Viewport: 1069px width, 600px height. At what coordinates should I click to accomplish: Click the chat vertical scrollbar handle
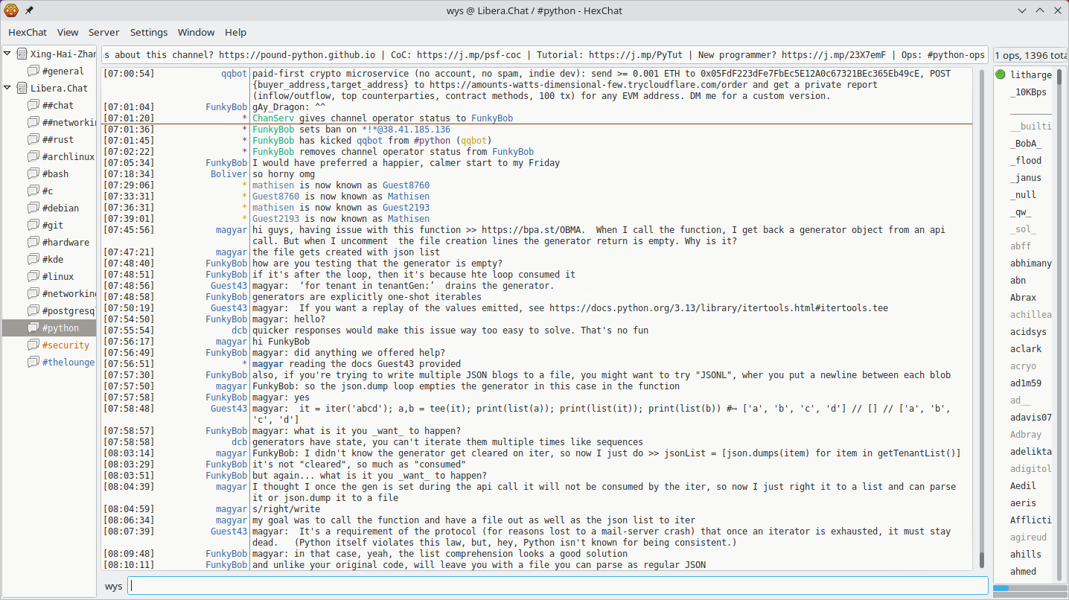(982, 559)
